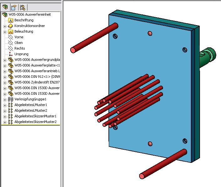This screenshot has width=221, height=187.
Task: Select the 'VerknüpfungGruppe1' label
Action: click(30, 99)
